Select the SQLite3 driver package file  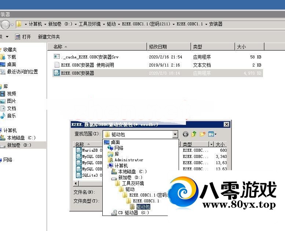[x=89, y=175]
